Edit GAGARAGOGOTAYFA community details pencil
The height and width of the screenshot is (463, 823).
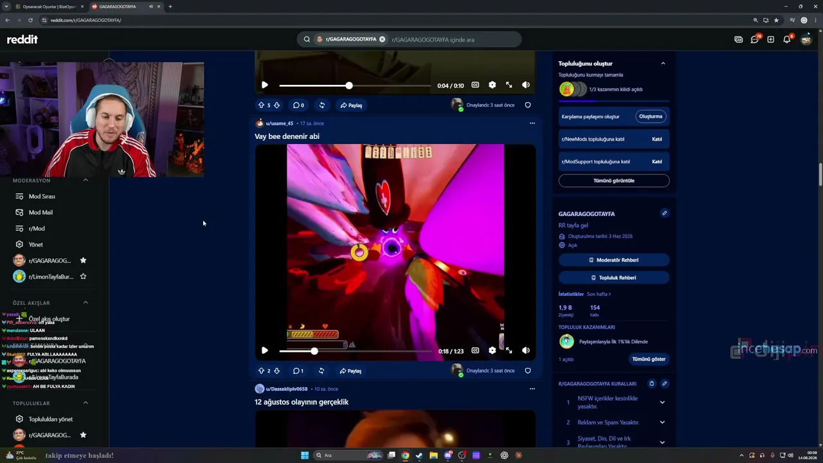(x=664, y=213)
